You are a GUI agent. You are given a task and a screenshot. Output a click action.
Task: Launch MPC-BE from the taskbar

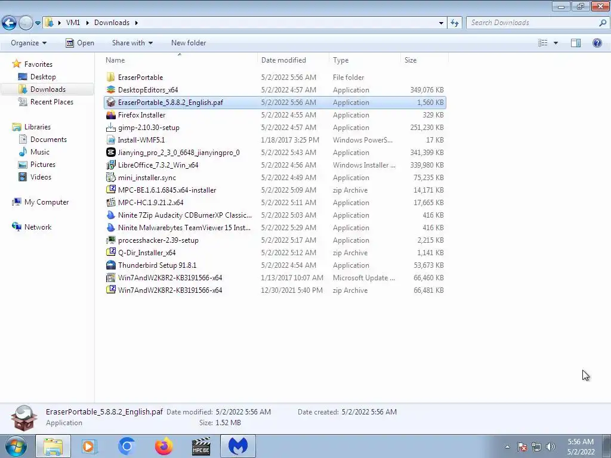tap(201, 446)
